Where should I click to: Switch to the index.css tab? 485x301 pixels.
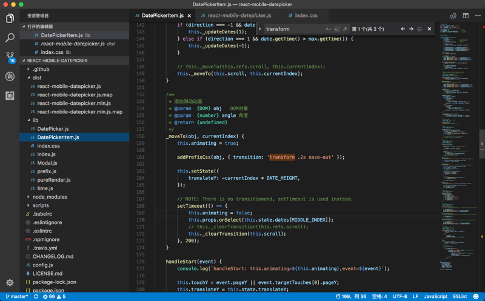click(x=306, y=16)
